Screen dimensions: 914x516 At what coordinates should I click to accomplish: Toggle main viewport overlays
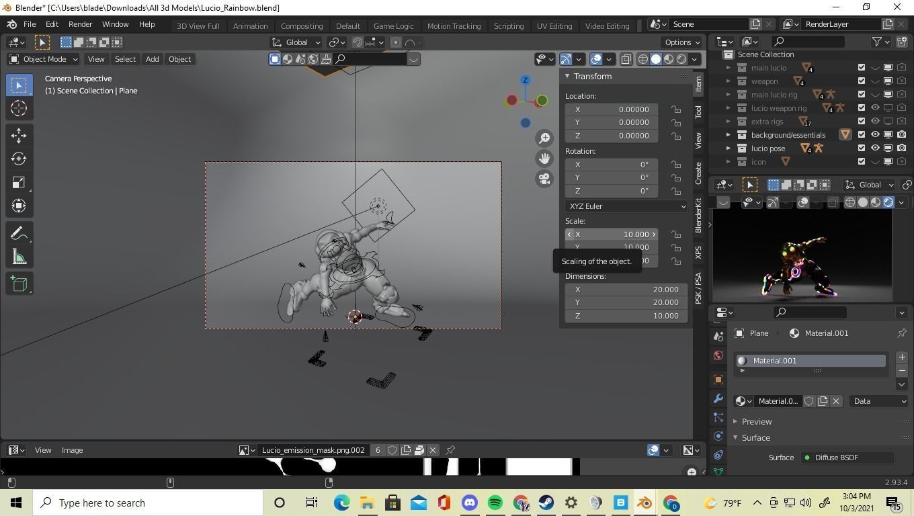click(596, 59)
